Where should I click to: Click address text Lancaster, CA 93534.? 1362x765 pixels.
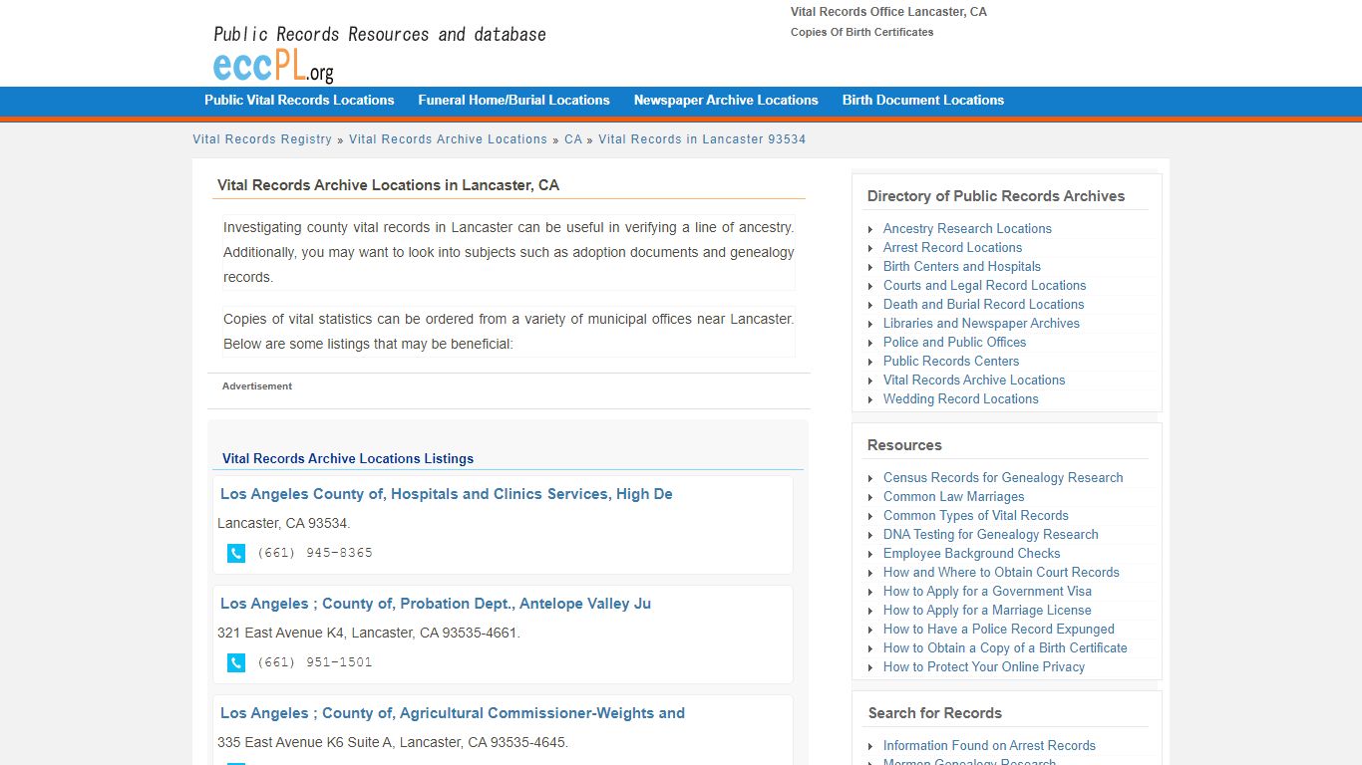[x=284, y=523]
